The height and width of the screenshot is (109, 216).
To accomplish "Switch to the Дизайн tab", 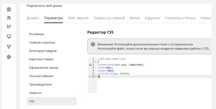I will pyautogui.click(x=33, y=18).
